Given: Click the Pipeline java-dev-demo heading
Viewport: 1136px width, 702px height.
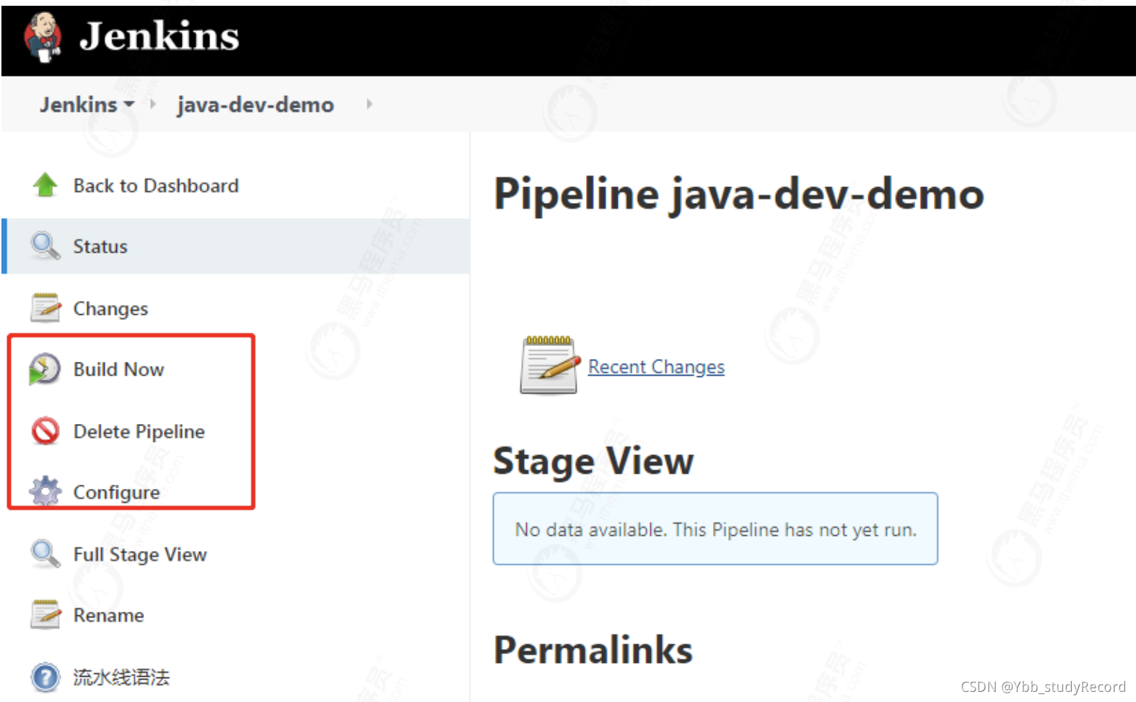Looking at the screenshot, I should (739, 194).
